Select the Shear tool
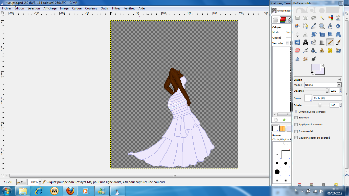349x196 pixels. (x=330, y=34)
